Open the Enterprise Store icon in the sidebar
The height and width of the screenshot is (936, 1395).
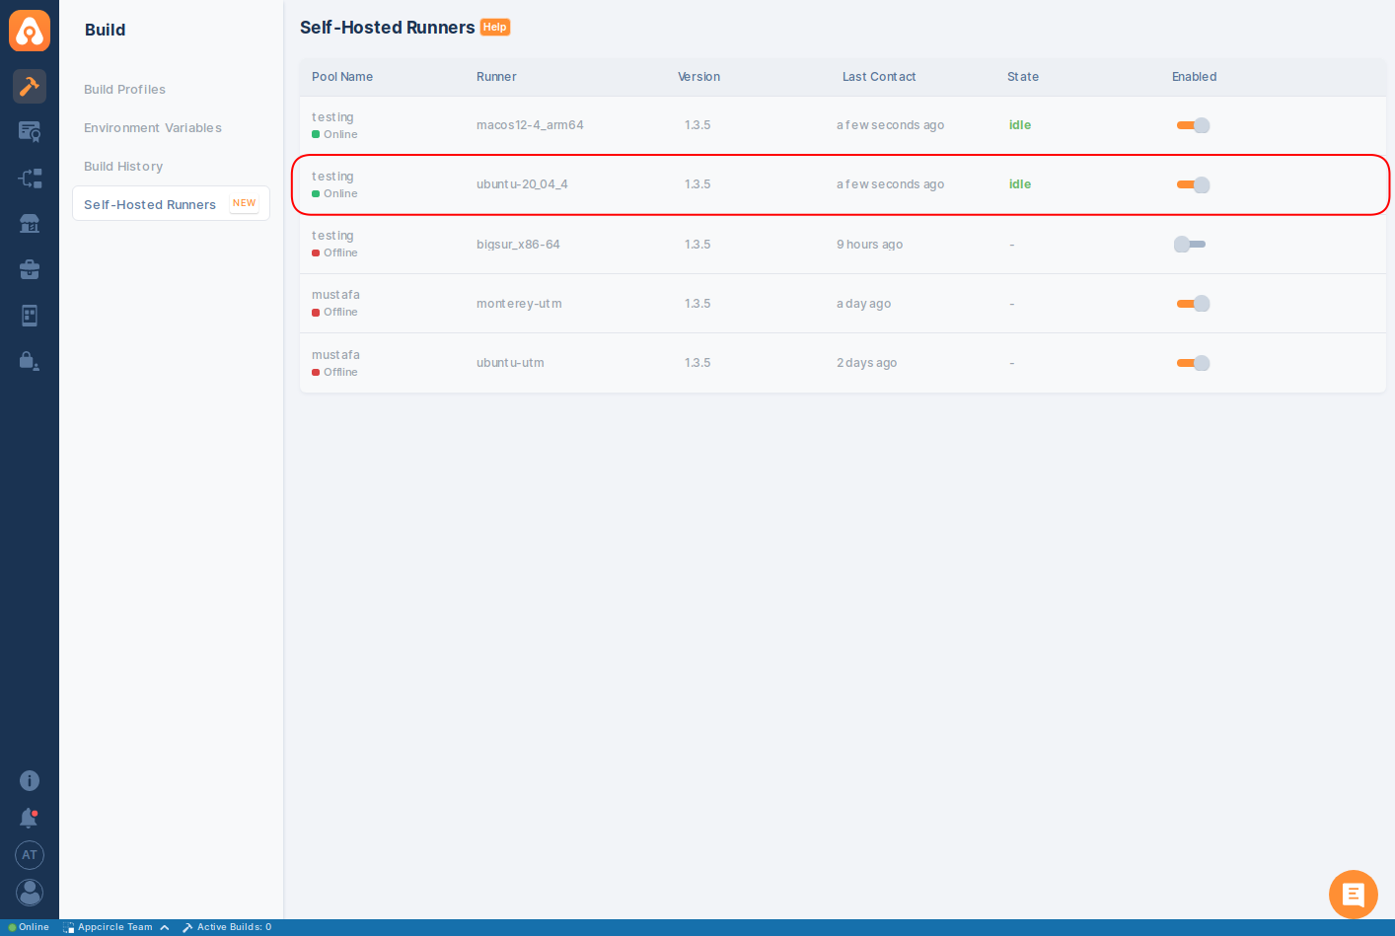[x=30, y=224]
